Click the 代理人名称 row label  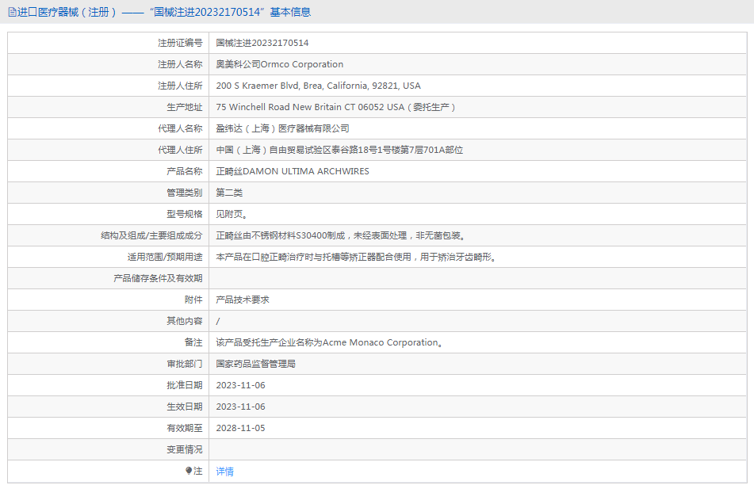click(180, 128)
